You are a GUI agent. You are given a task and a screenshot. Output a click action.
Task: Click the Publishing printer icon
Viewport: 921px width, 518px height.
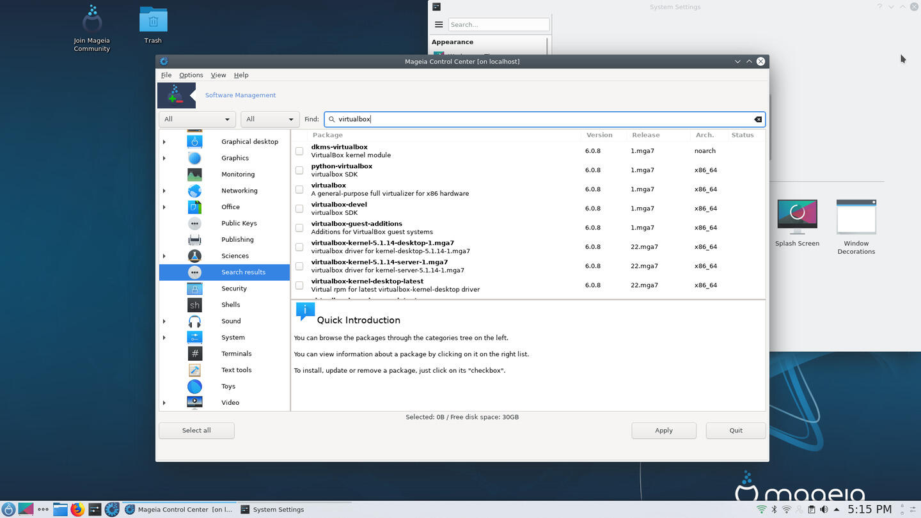coord(194,239)
